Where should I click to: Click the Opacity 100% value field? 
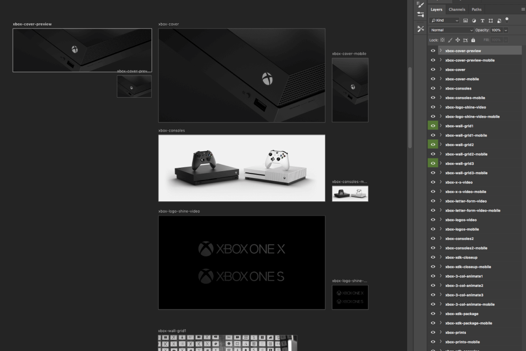coord(496,30)
